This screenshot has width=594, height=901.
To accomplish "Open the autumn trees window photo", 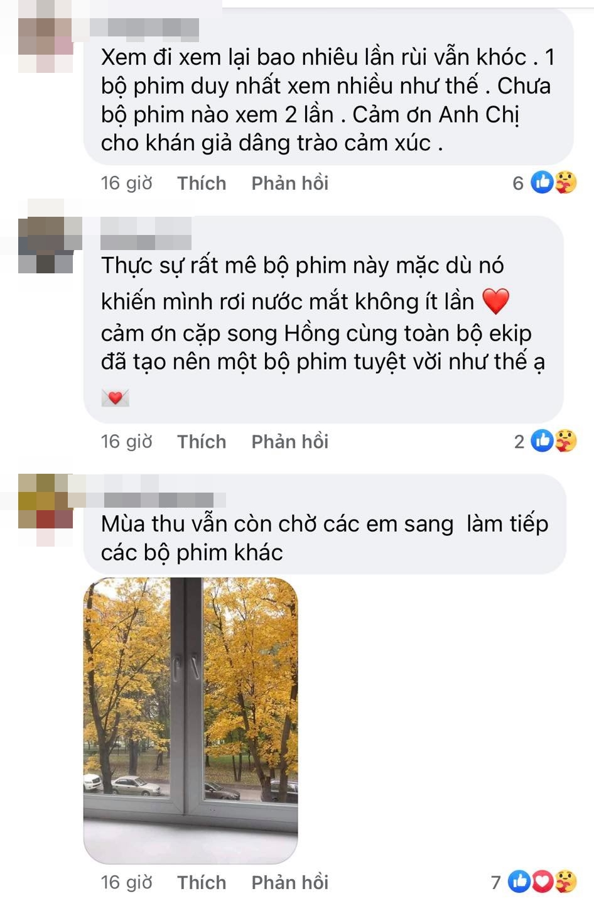I will (x=191, y=721).
